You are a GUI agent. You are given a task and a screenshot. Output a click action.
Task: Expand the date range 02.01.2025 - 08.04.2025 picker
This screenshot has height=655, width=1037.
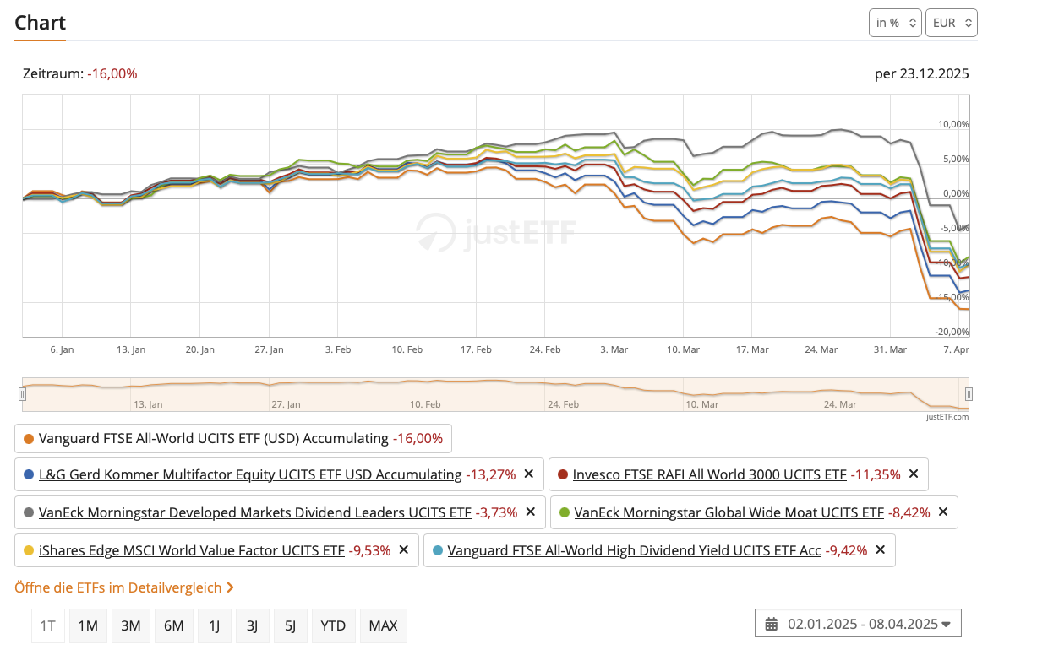(x=858, y=625)
